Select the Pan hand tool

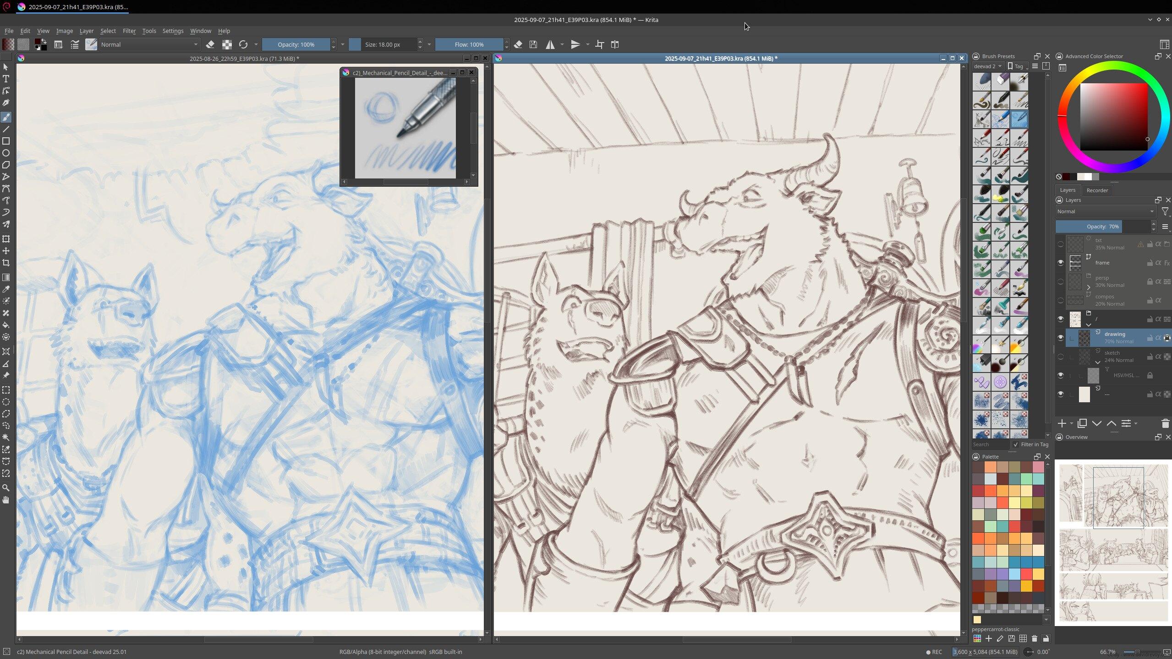click(x=6, y=500)
